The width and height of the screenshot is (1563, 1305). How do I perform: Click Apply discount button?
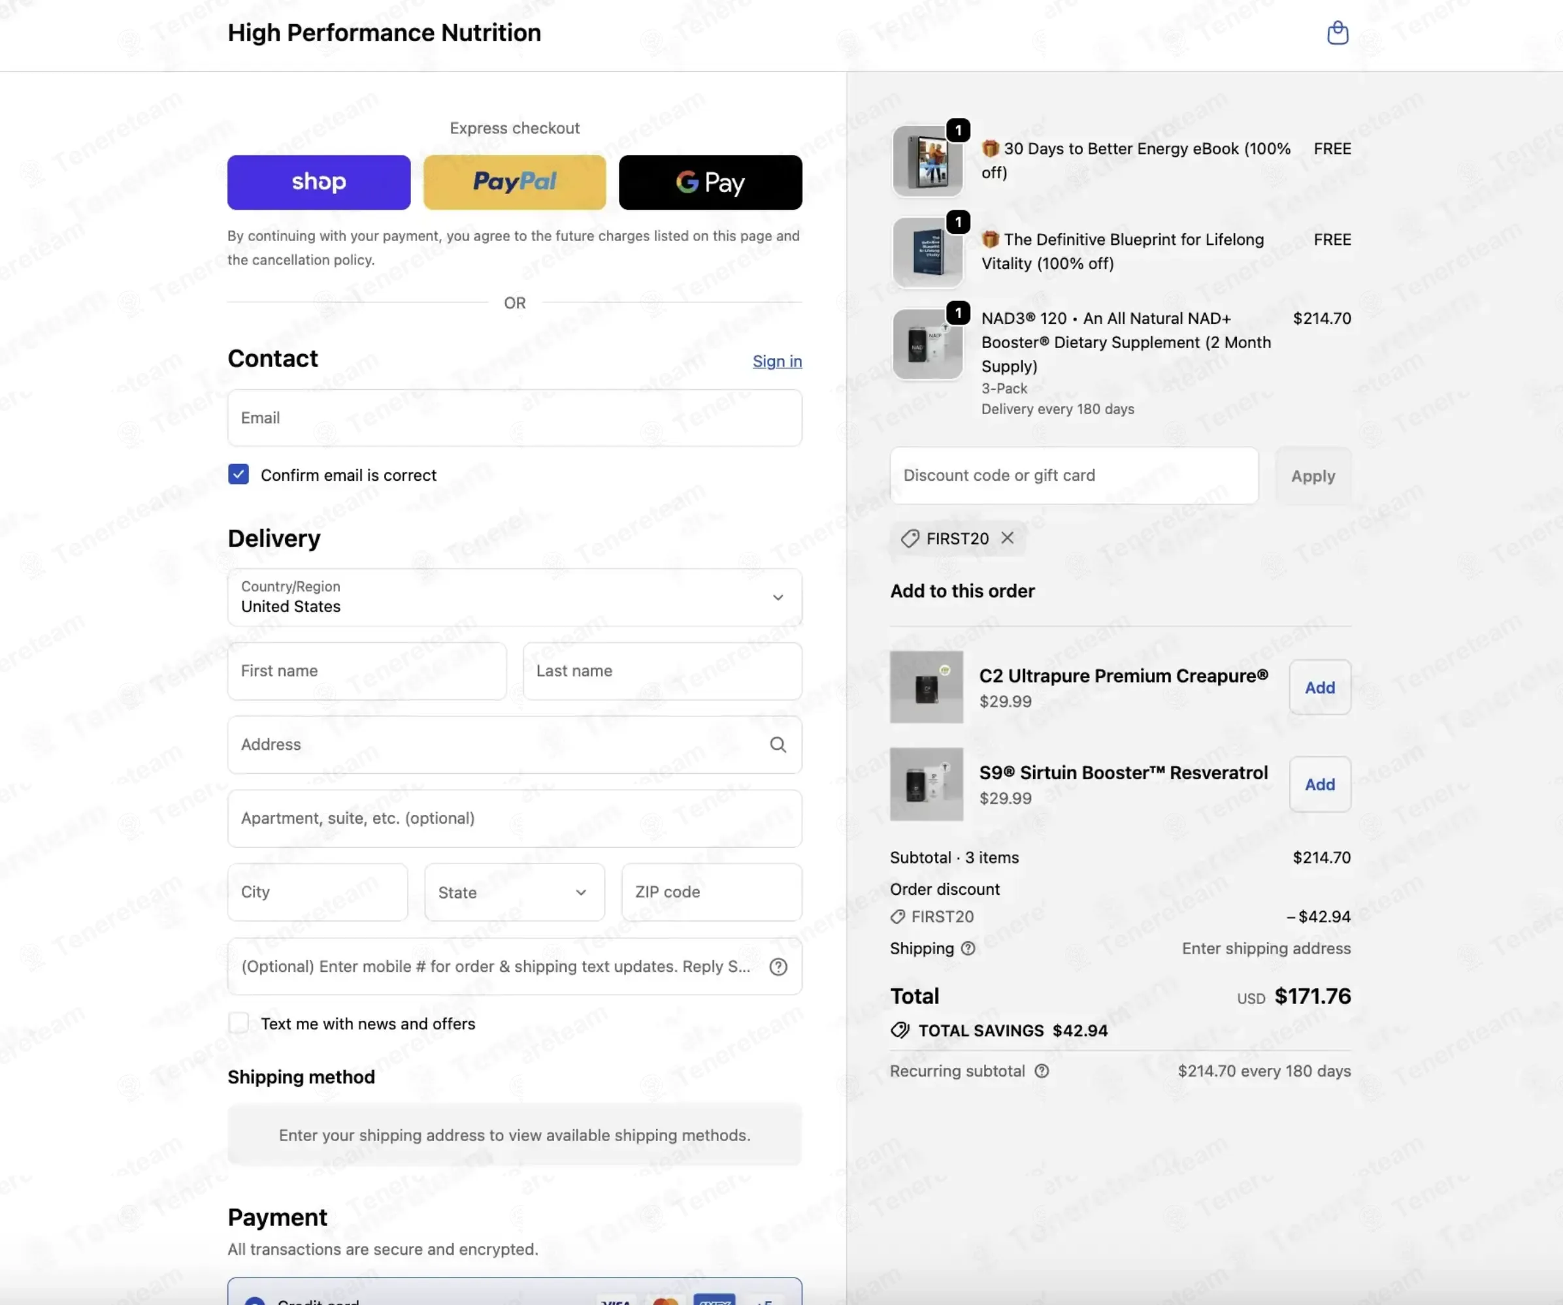(x=1313, y=476)
